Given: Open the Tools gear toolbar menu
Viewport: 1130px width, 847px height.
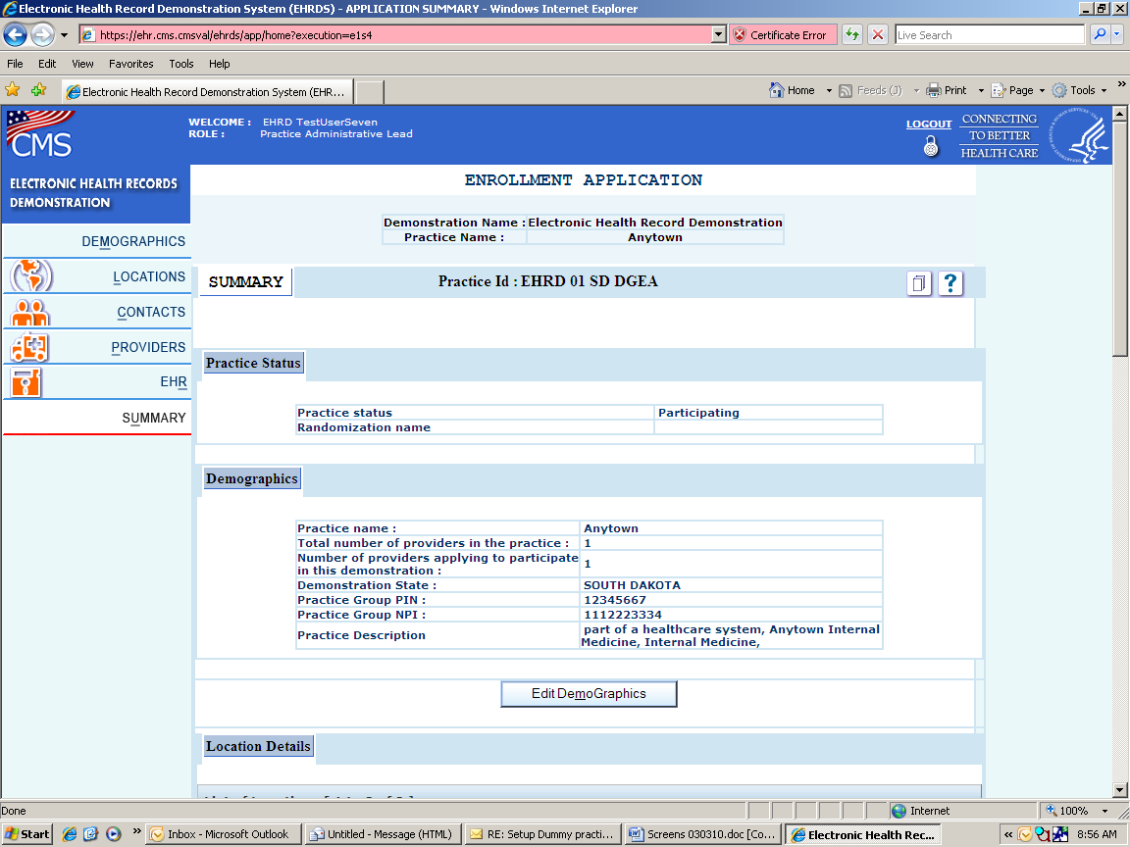Looking at the screenshot, I should [1080, 90].
